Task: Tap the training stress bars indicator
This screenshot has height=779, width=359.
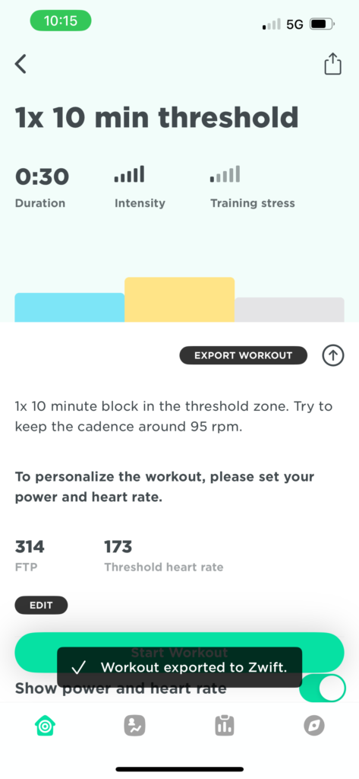Action: coord(225,174)
